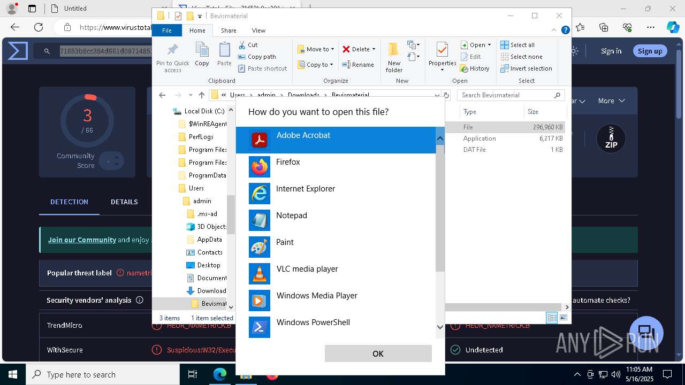Switch to the Home ribbon tab
This screenshot has width=685, height=385.
(x=197, y=30)
